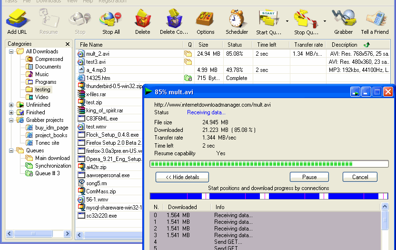Select test3.avi in the file list
Screen dimensions: 396x250
96,62
